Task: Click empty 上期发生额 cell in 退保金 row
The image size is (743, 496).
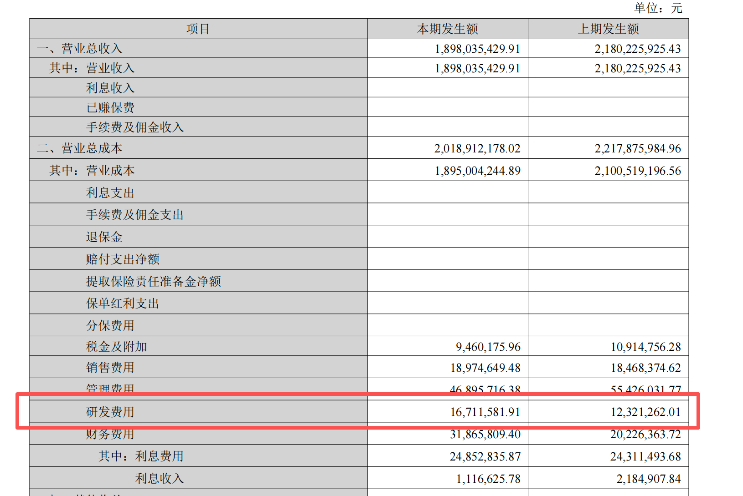Action: point(608,236)
